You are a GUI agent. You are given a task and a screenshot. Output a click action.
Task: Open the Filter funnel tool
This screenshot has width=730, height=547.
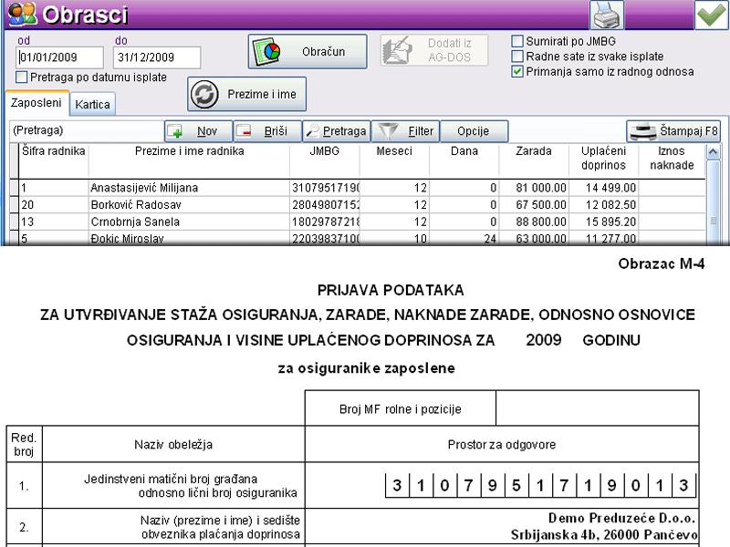[x=406, y=131]
